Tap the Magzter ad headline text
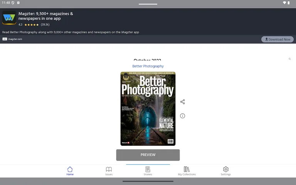296x185 pixels. point(46,16)
